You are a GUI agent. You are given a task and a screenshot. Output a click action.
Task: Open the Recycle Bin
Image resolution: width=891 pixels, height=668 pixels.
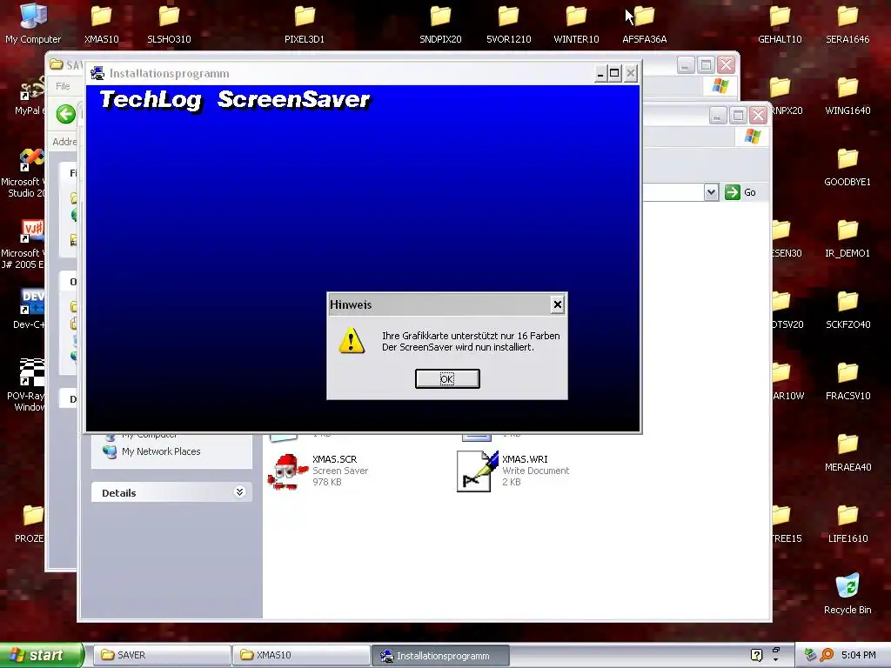[x=847, y=593]
